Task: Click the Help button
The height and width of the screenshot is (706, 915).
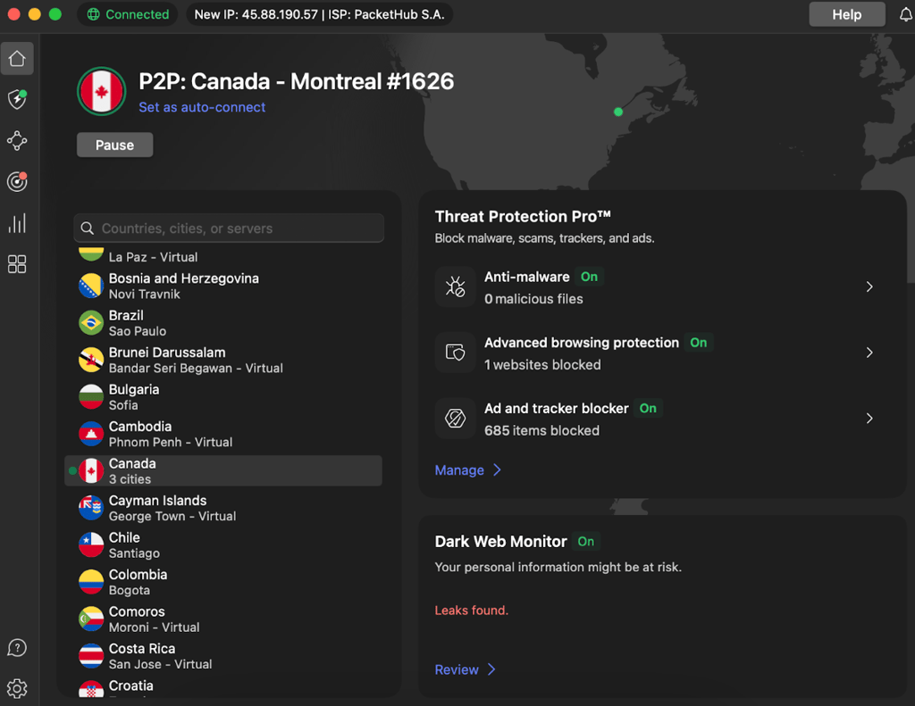Action: [x=847, y=14]
